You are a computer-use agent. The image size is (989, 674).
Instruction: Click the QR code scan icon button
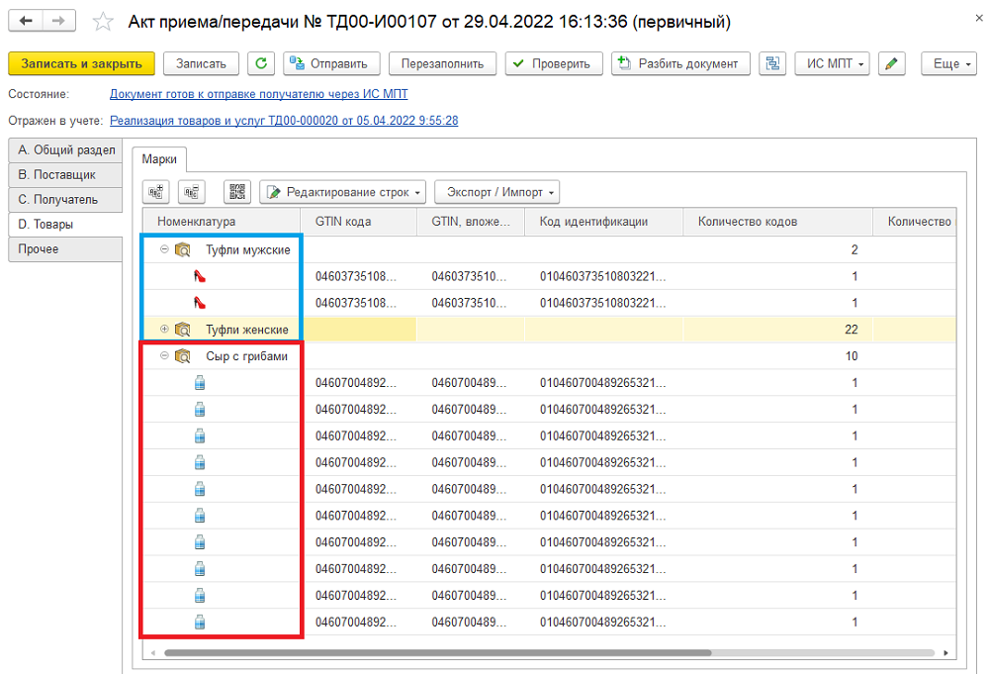[237, 192]
